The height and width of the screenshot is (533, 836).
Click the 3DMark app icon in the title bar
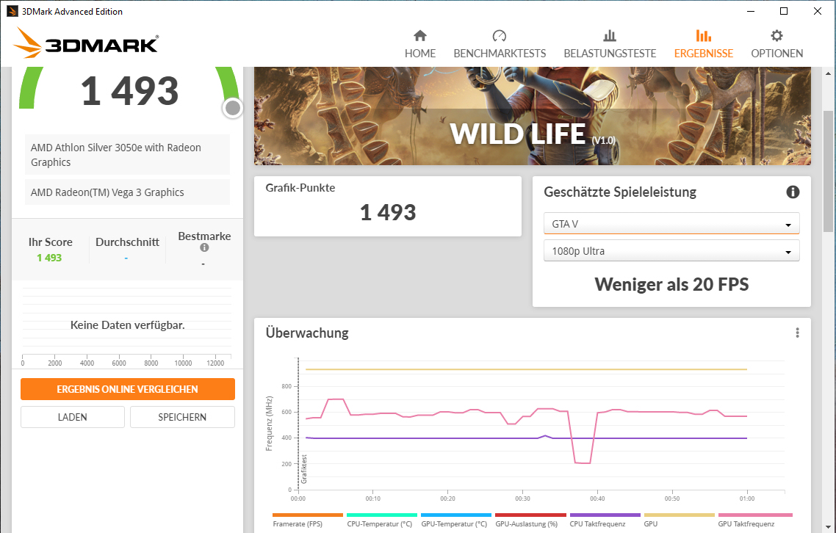pyautogui.click(x=12, y=11)
